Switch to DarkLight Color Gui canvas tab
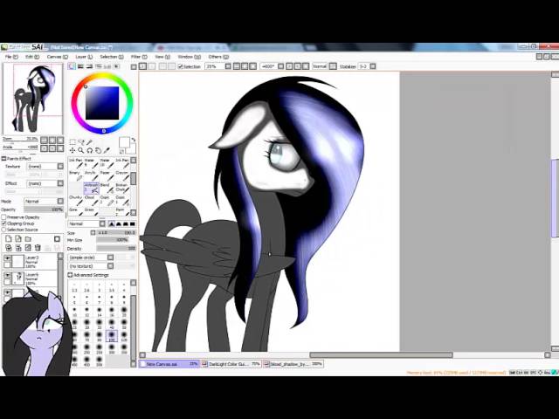559x419 pixels. pos(231,364)
